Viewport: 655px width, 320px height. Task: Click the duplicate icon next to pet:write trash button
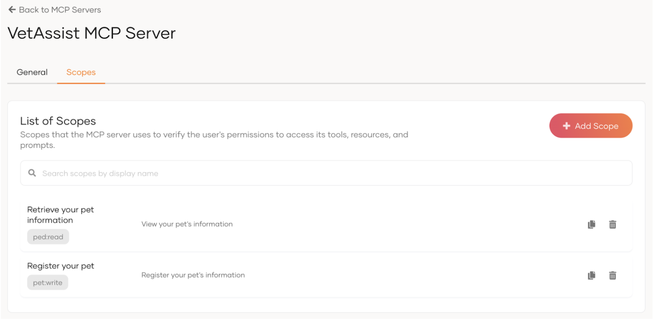click(591, 275)
